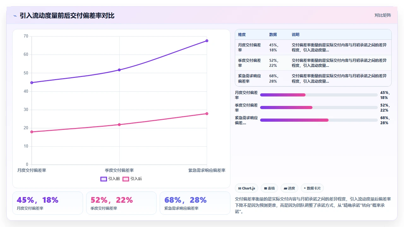
Task: Toggle the 引入后 legend entry
Action: click(x=132, y=179)
